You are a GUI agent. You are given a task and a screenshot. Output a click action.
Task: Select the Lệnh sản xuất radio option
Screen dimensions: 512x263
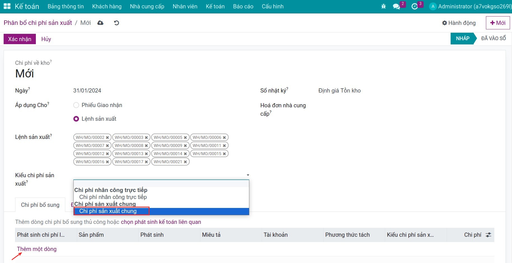[x=76, y=119]
